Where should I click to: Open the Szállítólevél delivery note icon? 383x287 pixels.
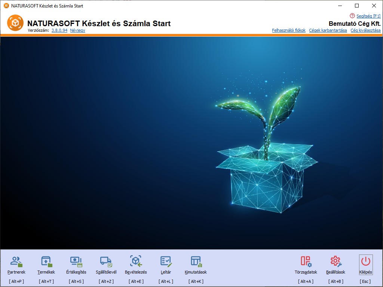[x=106, y=261]
